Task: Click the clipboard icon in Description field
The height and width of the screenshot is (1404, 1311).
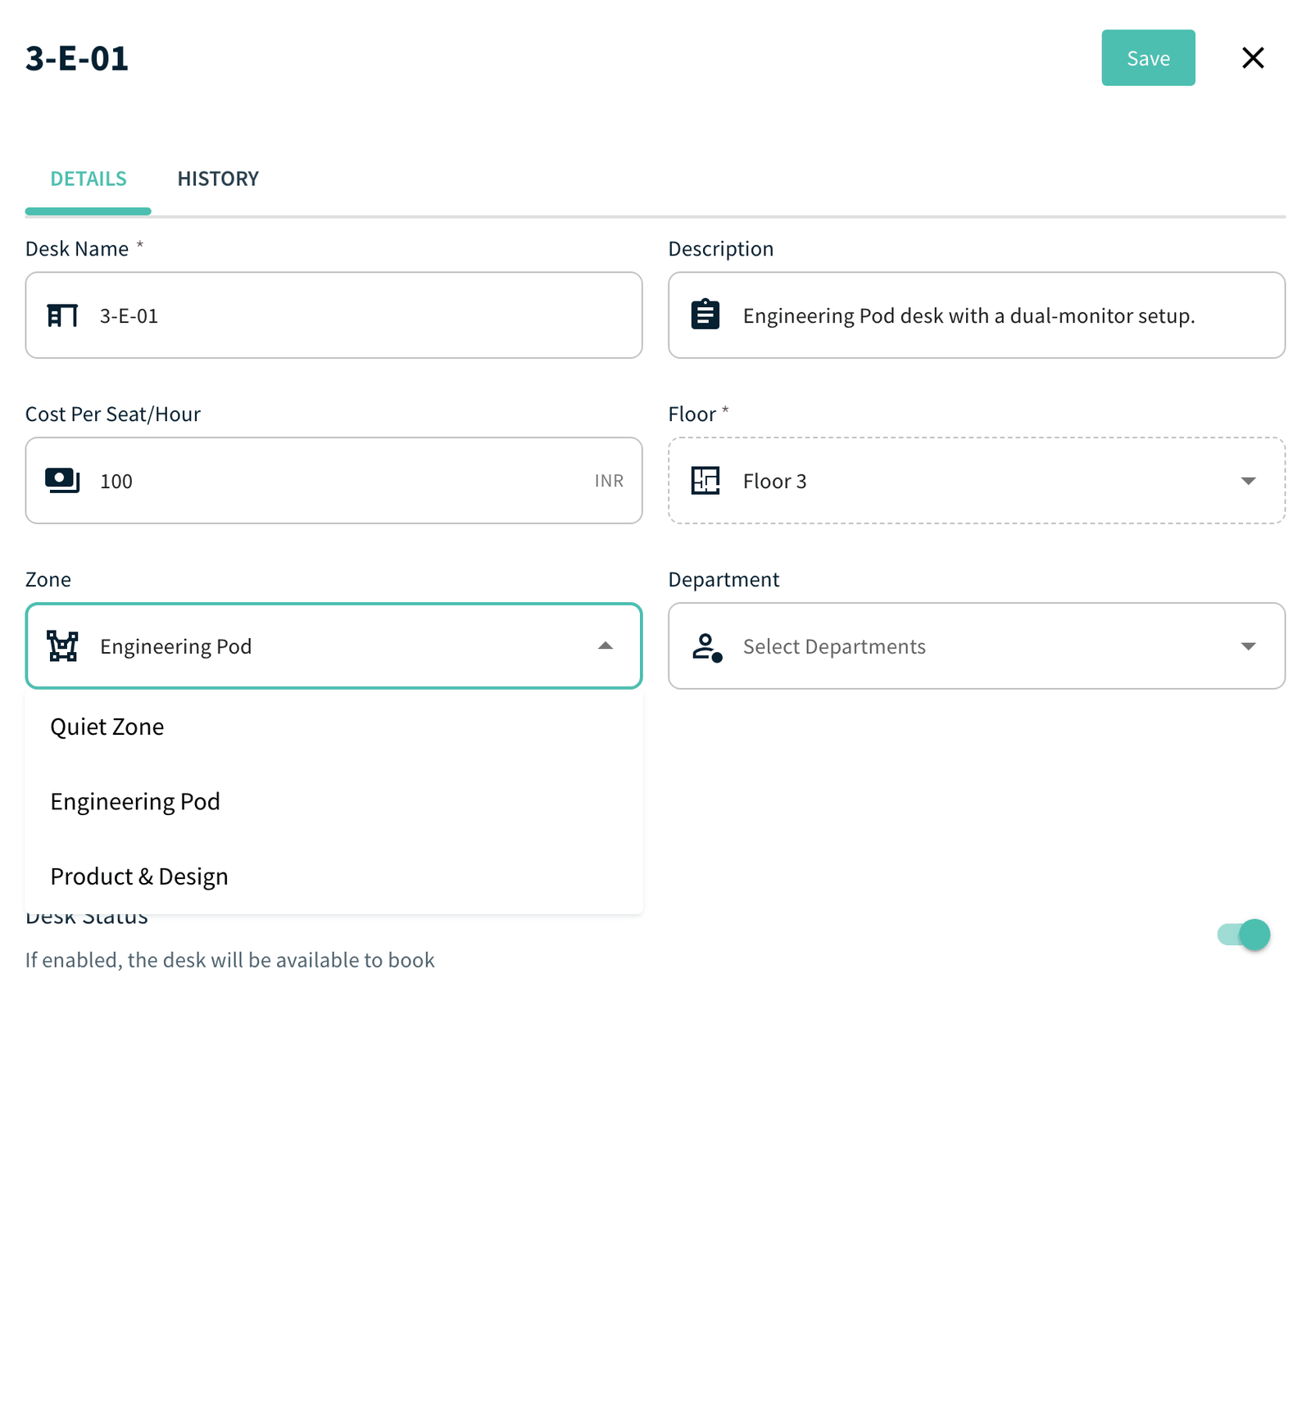Action: [705, 315]
